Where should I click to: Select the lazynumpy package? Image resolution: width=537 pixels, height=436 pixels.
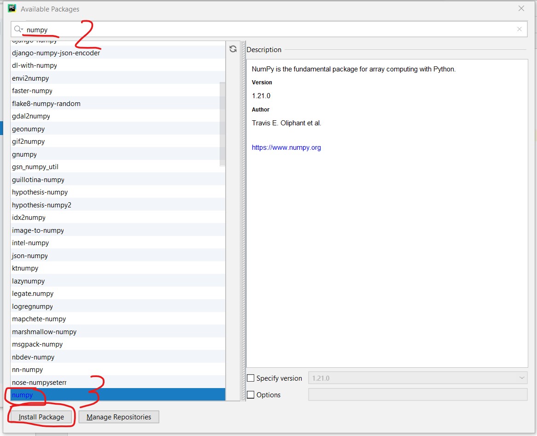[118, 281]
